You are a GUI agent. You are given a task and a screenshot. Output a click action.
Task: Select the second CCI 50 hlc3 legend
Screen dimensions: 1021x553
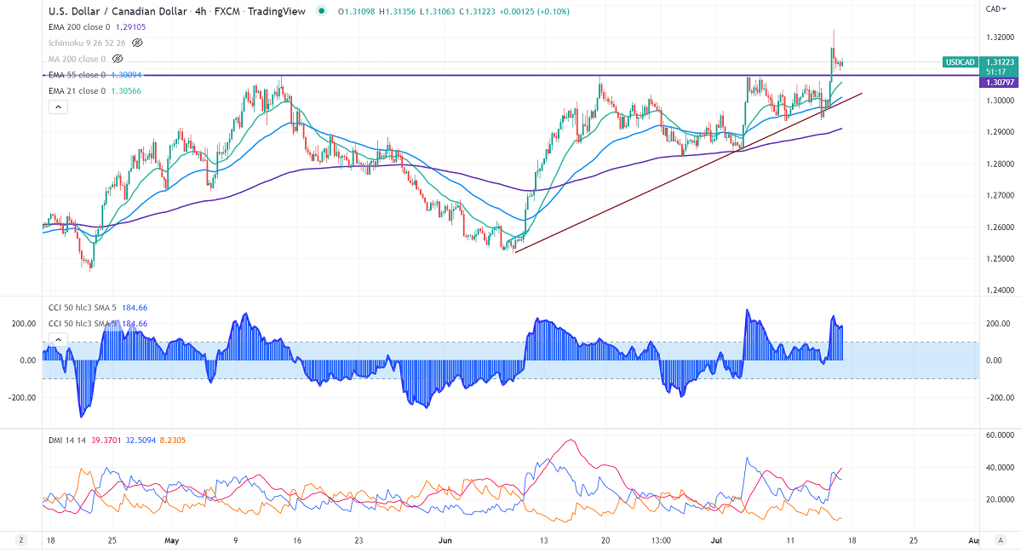(x=98, y=324)
